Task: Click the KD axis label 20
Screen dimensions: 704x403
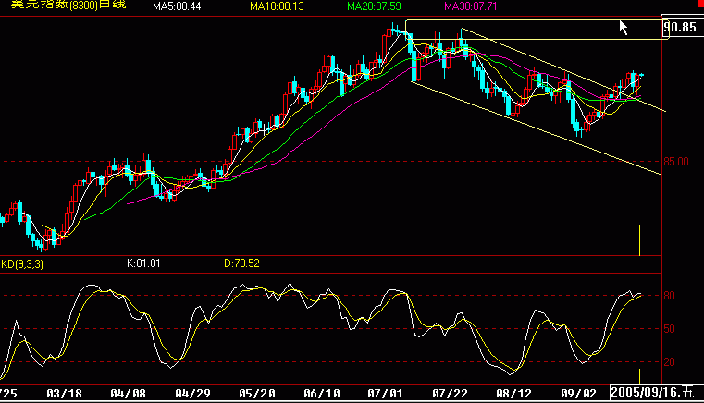Action: click(669, 362)
